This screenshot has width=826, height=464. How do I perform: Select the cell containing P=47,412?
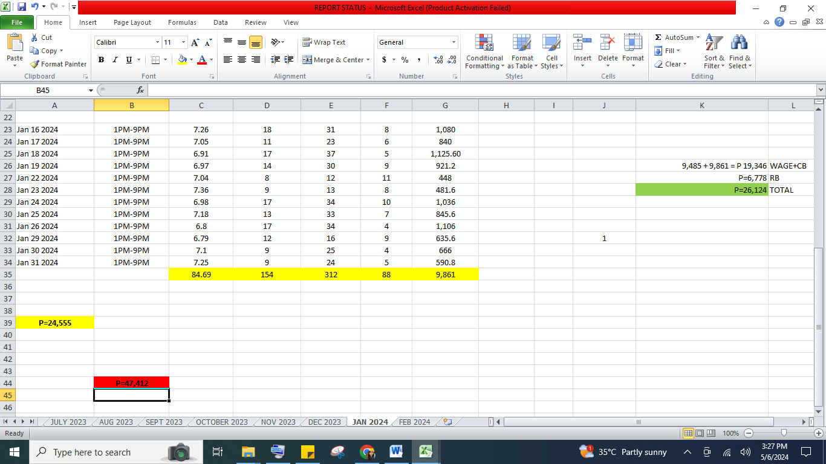click(x=132, y=383)
